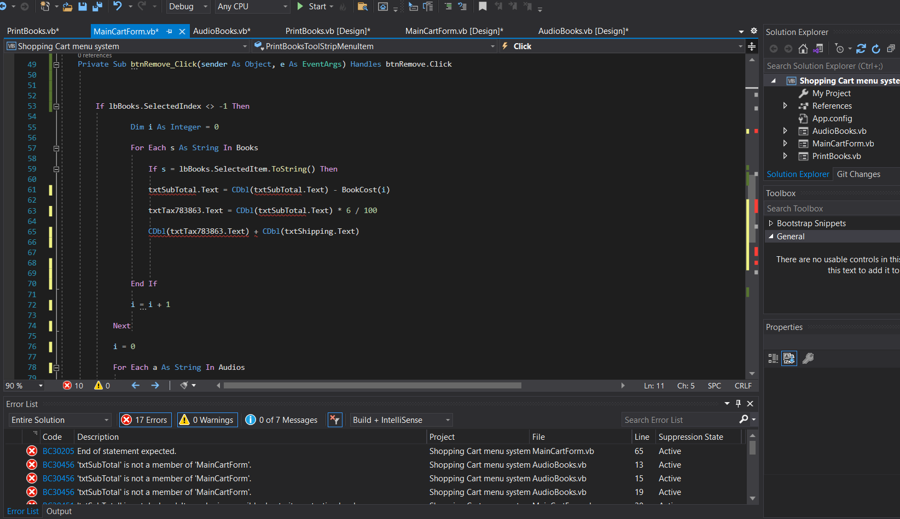Click the clear filter icon in Error List
Screen dimensions: 900x519
click(x=334, y=420)
